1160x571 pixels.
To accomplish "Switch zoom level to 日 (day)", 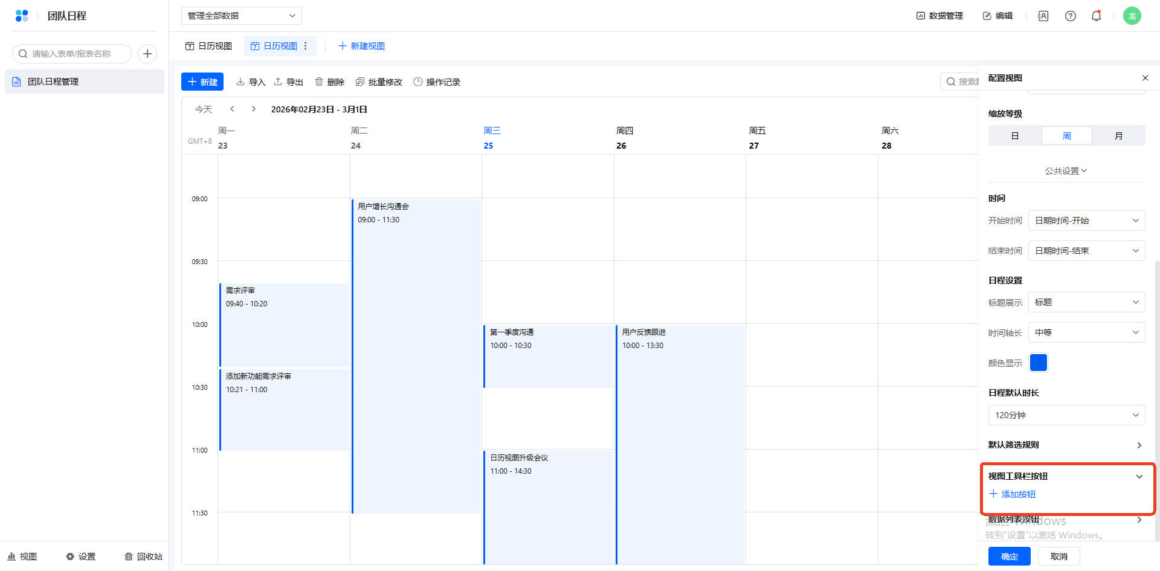I will tap(1015, 136).
